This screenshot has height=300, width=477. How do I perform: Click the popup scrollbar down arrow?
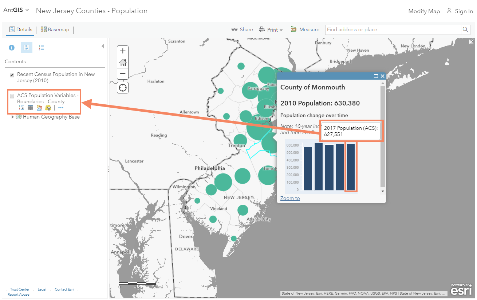click(x=383, y=191)
